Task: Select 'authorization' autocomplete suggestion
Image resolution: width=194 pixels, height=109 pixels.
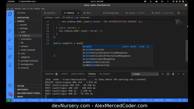Action: 117,50
